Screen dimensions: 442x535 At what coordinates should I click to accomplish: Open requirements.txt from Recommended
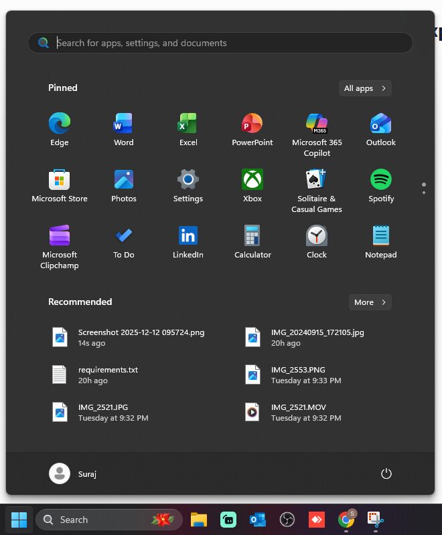tap(95, 375)
